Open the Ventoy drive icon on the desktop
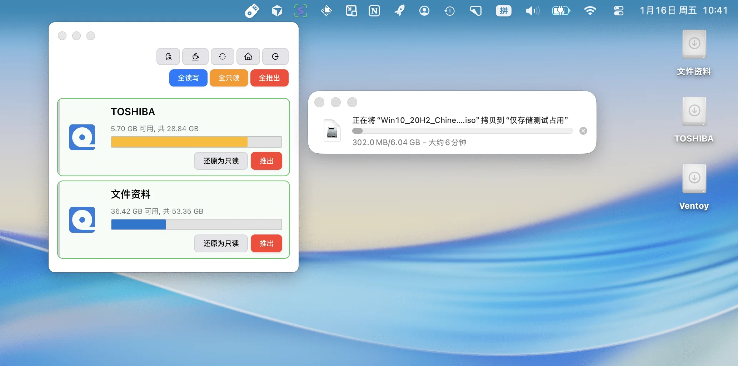This screenshot has height=366, width=738. tap(693, 179)
